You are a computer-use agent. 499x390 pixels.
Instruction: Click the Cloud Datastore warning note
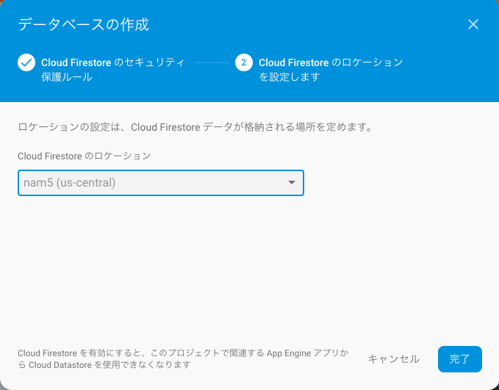(183, 359)
